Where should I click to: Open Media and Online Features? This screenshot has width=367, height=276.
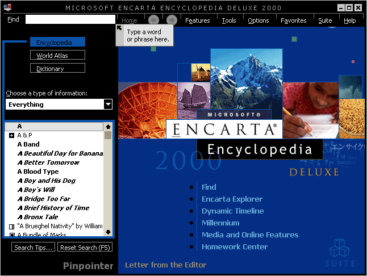pos(250,235)
